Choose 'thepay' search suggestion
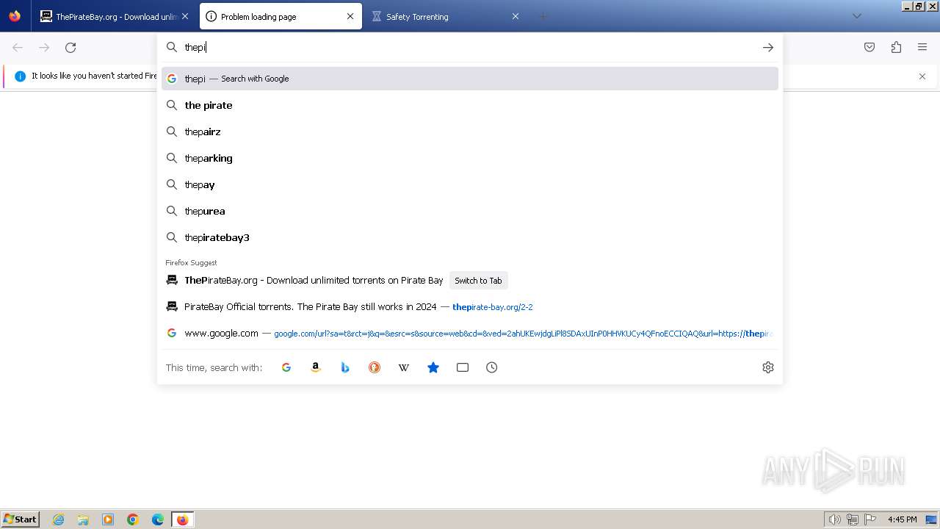Screen dimensions: 940x529 (x=470, y=184)
